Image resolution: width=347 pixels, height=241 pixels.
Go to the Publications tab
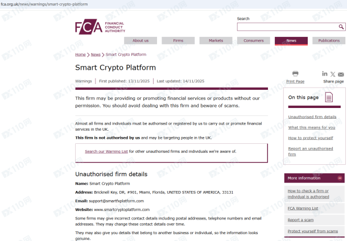click(329, 41)
